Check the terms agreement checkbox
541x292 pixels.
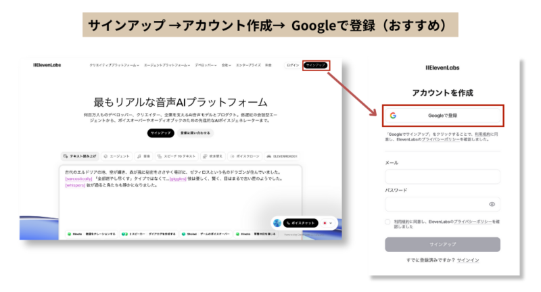[388, 222]
